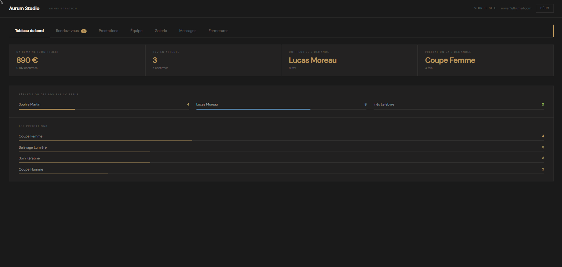Click the Coupe Femme most-requested service heading
The height and width of the screenshot is (267, 562).
[450, 60]
